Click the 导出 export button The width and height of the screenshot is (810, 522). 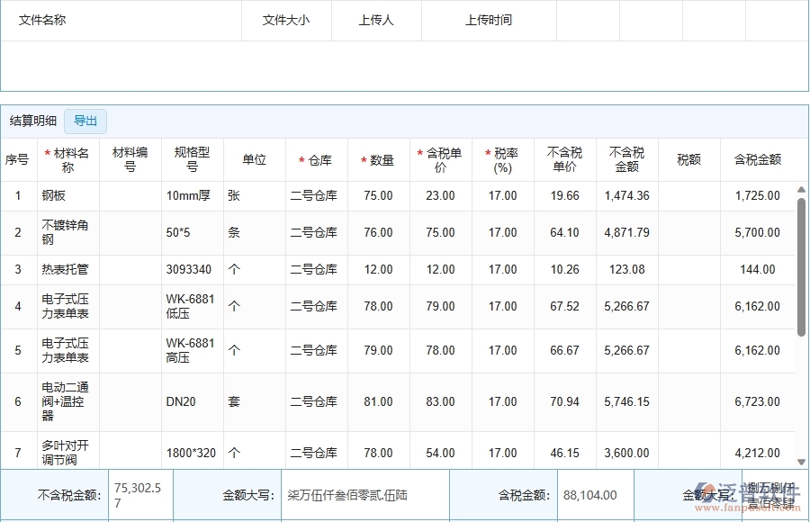85,121
